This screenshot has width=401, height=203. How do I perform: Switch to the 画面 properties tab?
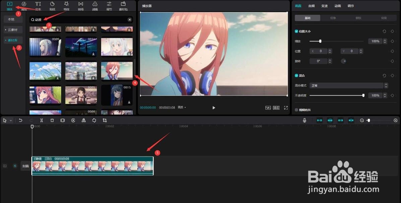coord(298,6)
